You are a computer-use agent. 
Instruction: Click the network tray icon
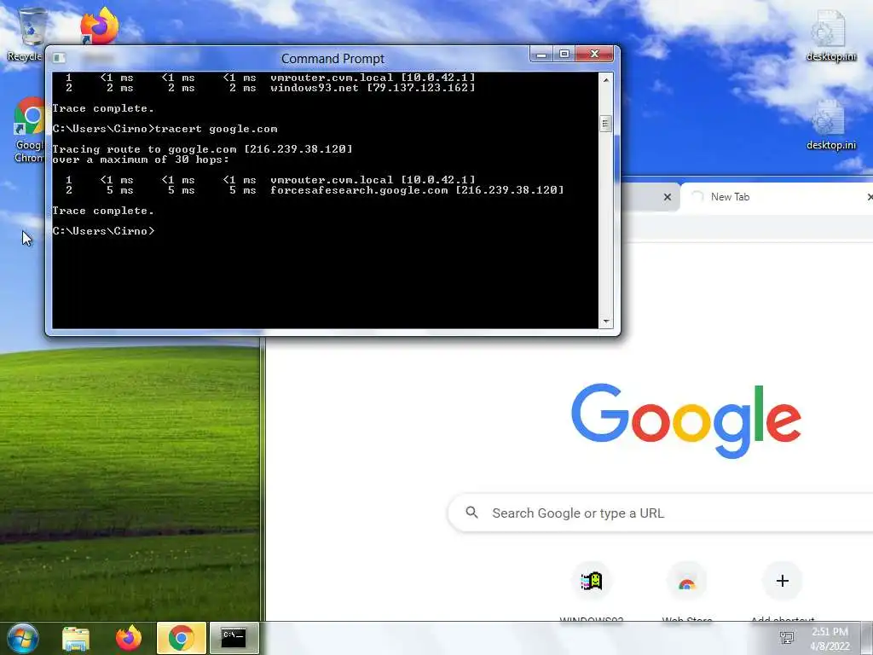click(x=787, y=638)
